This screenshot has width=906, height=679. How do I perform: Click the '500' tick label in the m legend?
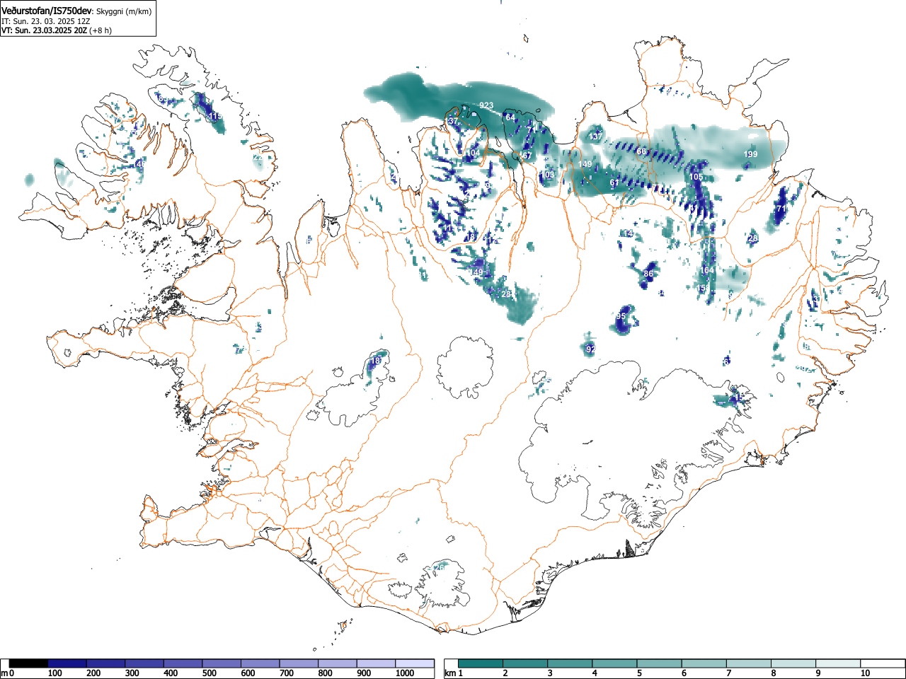coord(209,673)
